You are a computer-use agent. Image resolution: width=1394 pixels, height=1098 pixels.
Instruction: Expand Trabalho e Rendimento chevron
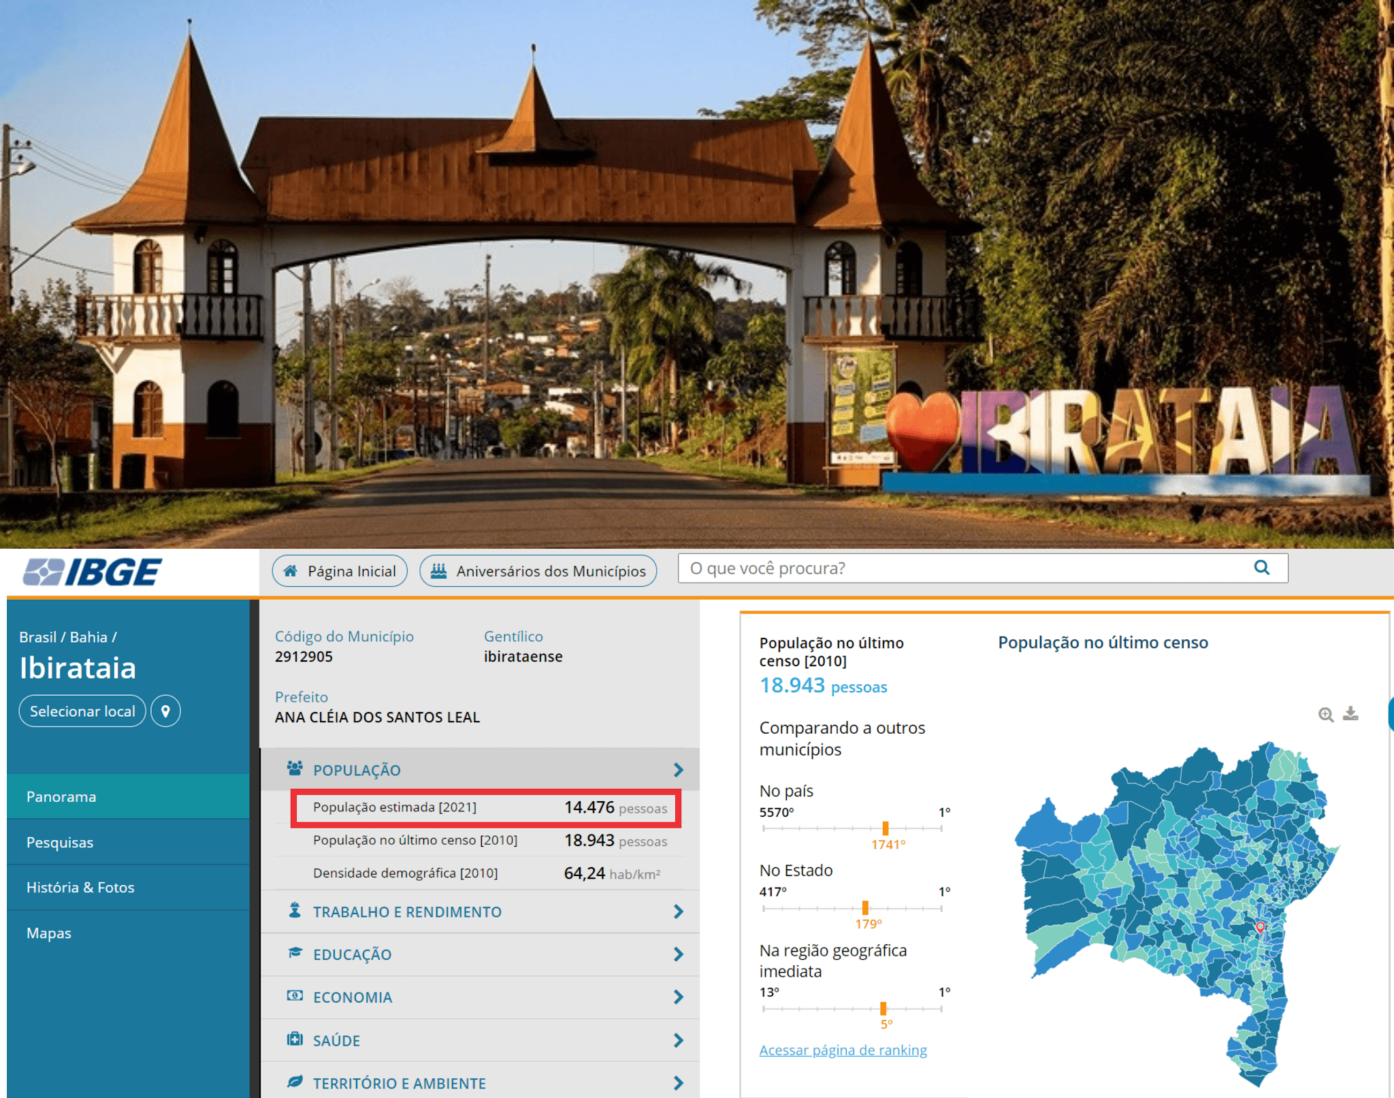tap(678, 911)
